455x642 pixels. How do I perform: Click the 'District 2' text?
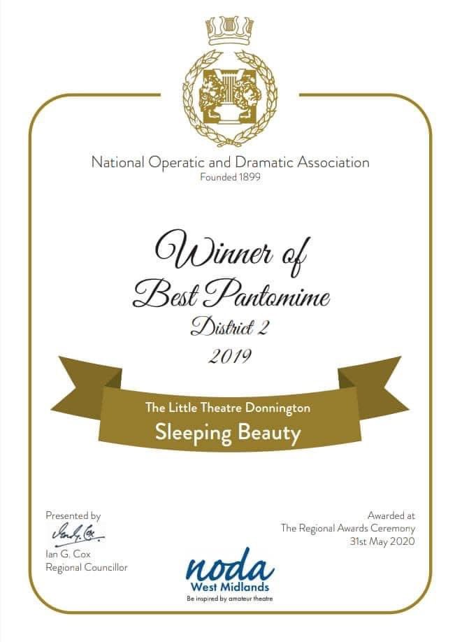[x=229, y=327]
